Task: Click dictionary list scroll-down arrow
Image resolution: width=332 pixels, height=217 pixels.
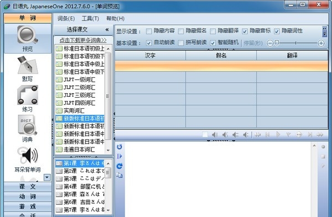Action: tap(108, 150)
